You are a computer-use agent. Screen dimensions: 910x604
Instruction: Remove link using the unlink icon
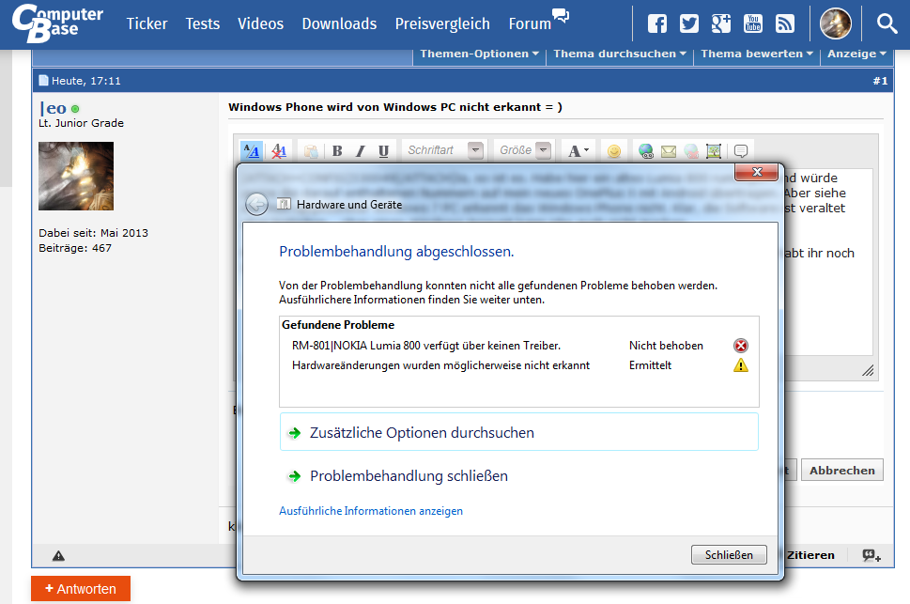[x=691, y=151]
